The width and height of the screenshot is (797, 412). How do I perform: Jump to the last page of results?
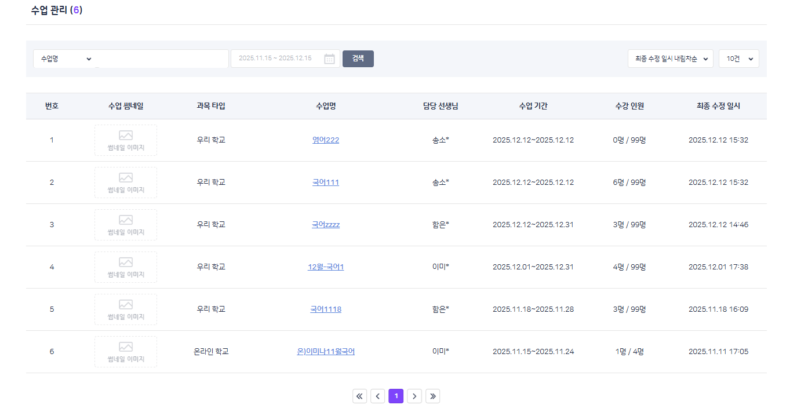coord(433,396)
